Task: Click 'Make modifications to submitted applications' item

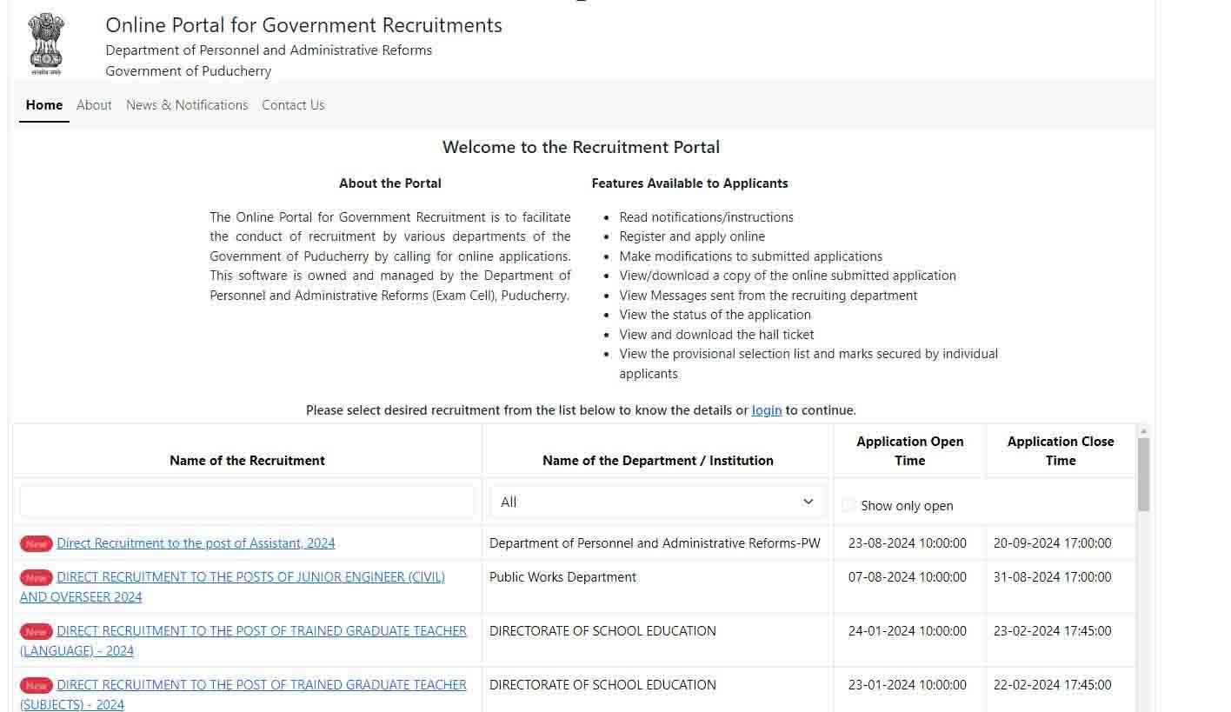Action: [x=750, y=256]
